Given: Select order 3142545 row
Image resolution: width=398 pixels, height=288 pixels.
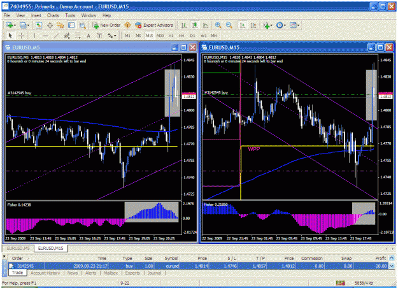Looking at the screenshot, I should [x=198, y=266].
